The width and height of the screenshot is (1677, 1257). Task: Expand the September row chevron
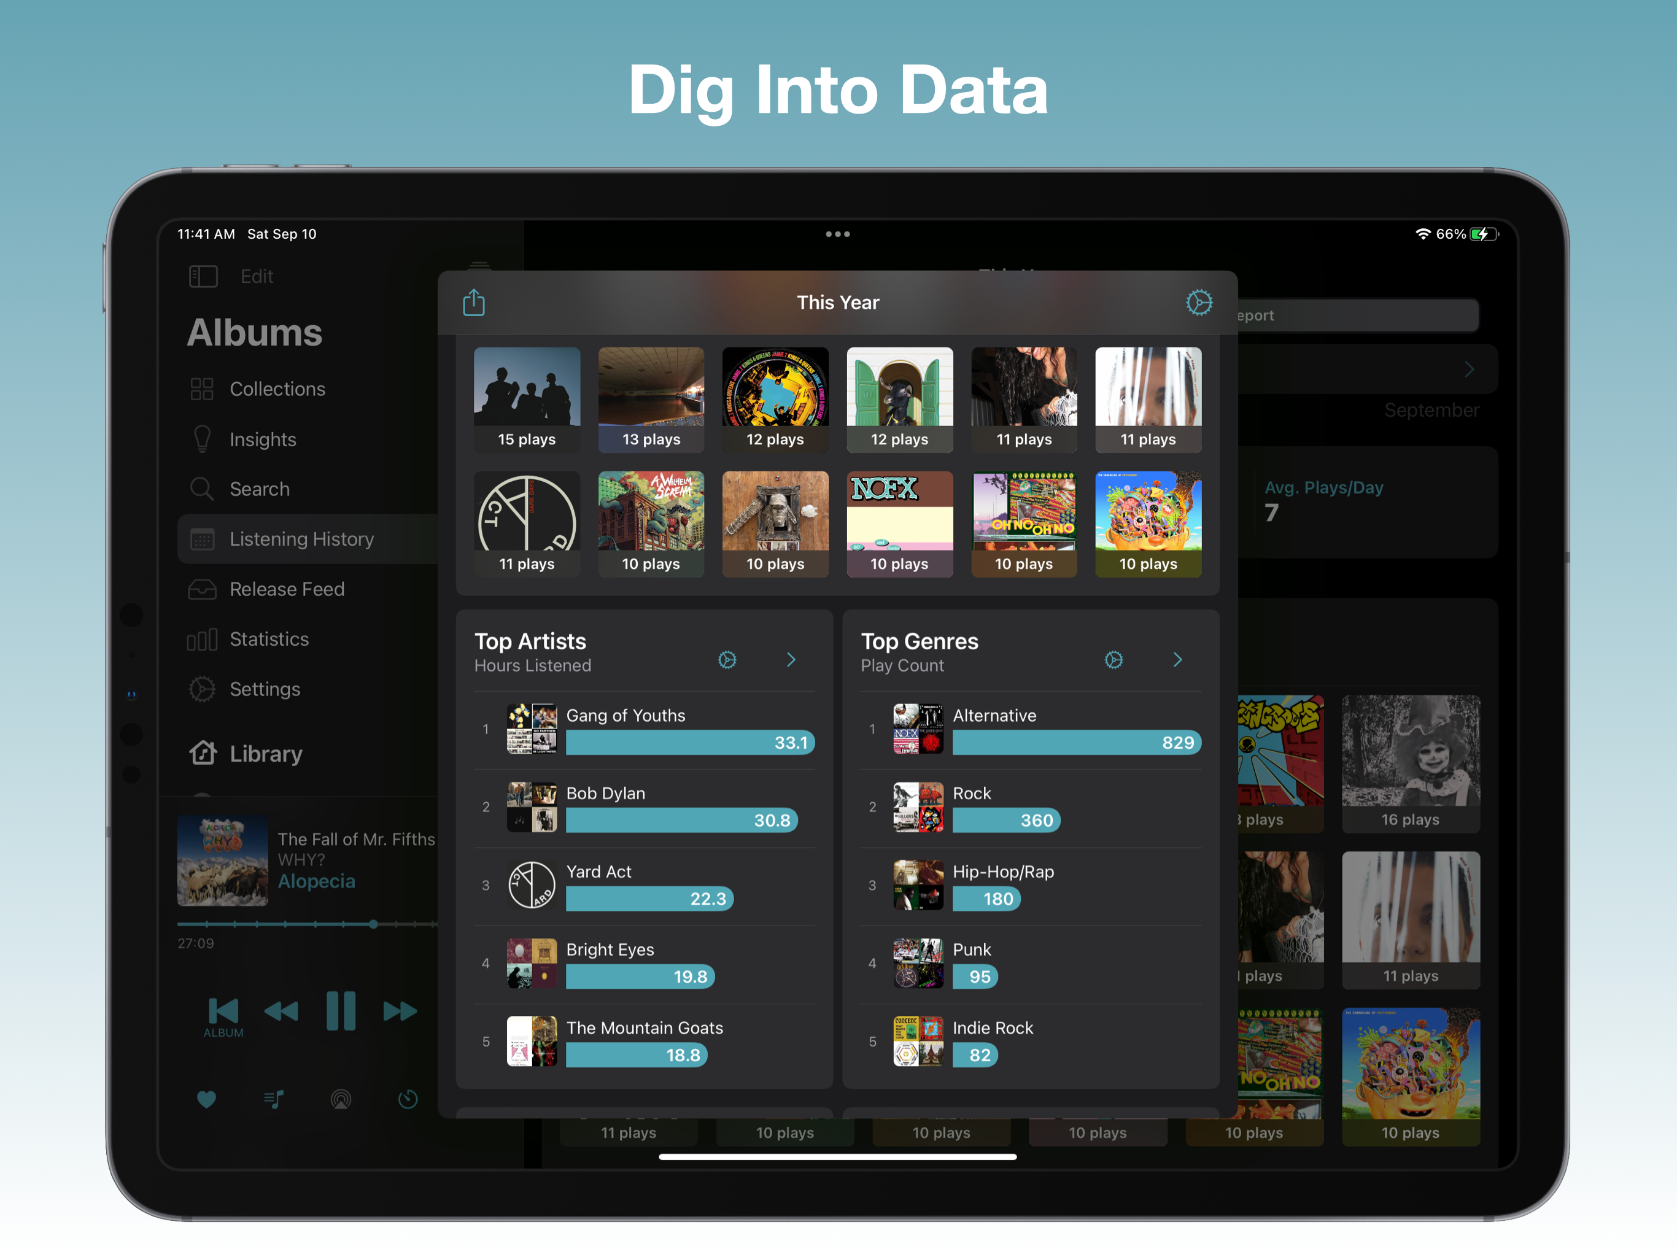[1470, 369]
